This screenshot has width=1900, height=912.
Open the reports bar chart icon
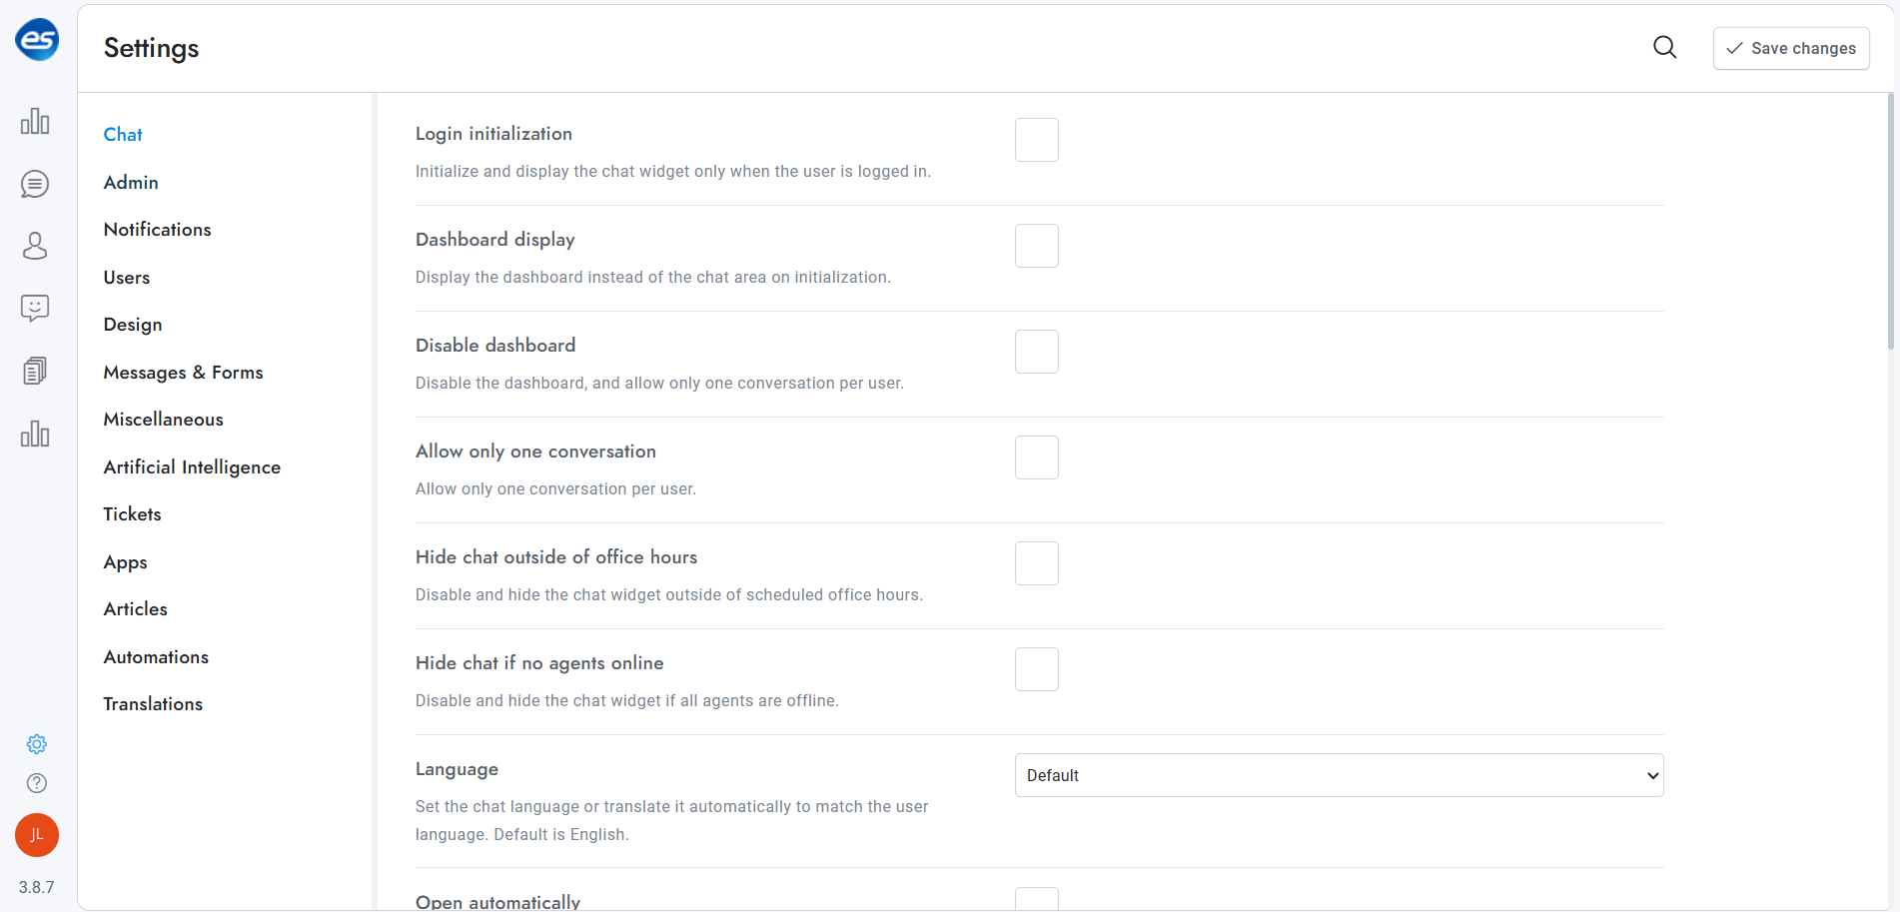[x=35, y=434]
